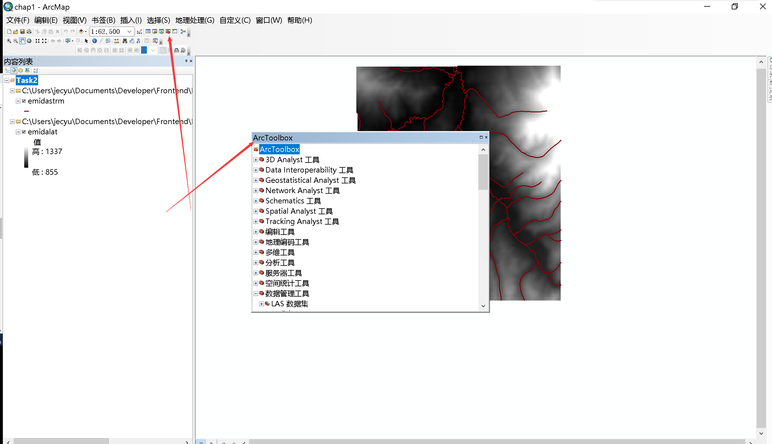Toggle emidastrm layer visibility checkbox
Viewport: 772px width, 444px height.
24,101
